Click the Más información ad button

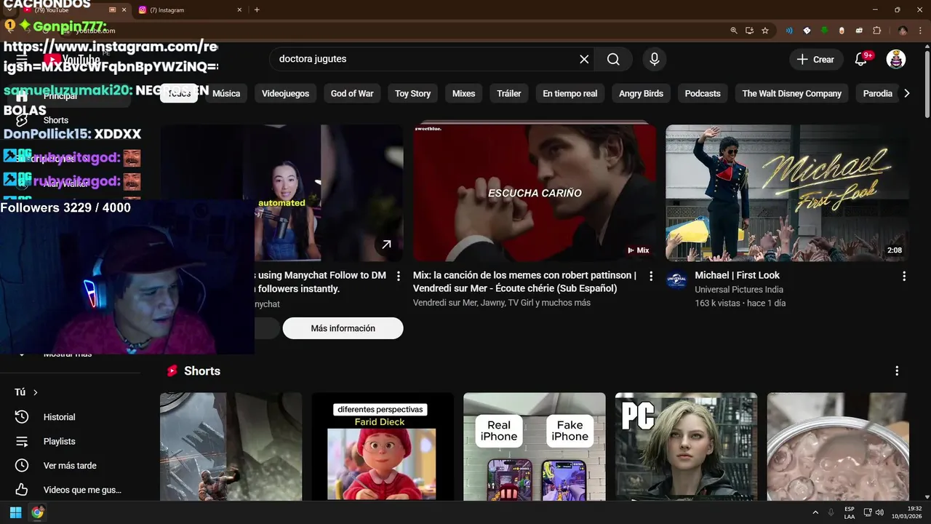click(343, 328)
